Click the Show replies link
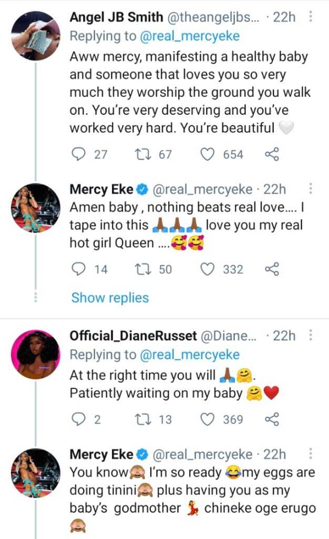The height and width of the screenshot is (539, 329). click(110, 298)
